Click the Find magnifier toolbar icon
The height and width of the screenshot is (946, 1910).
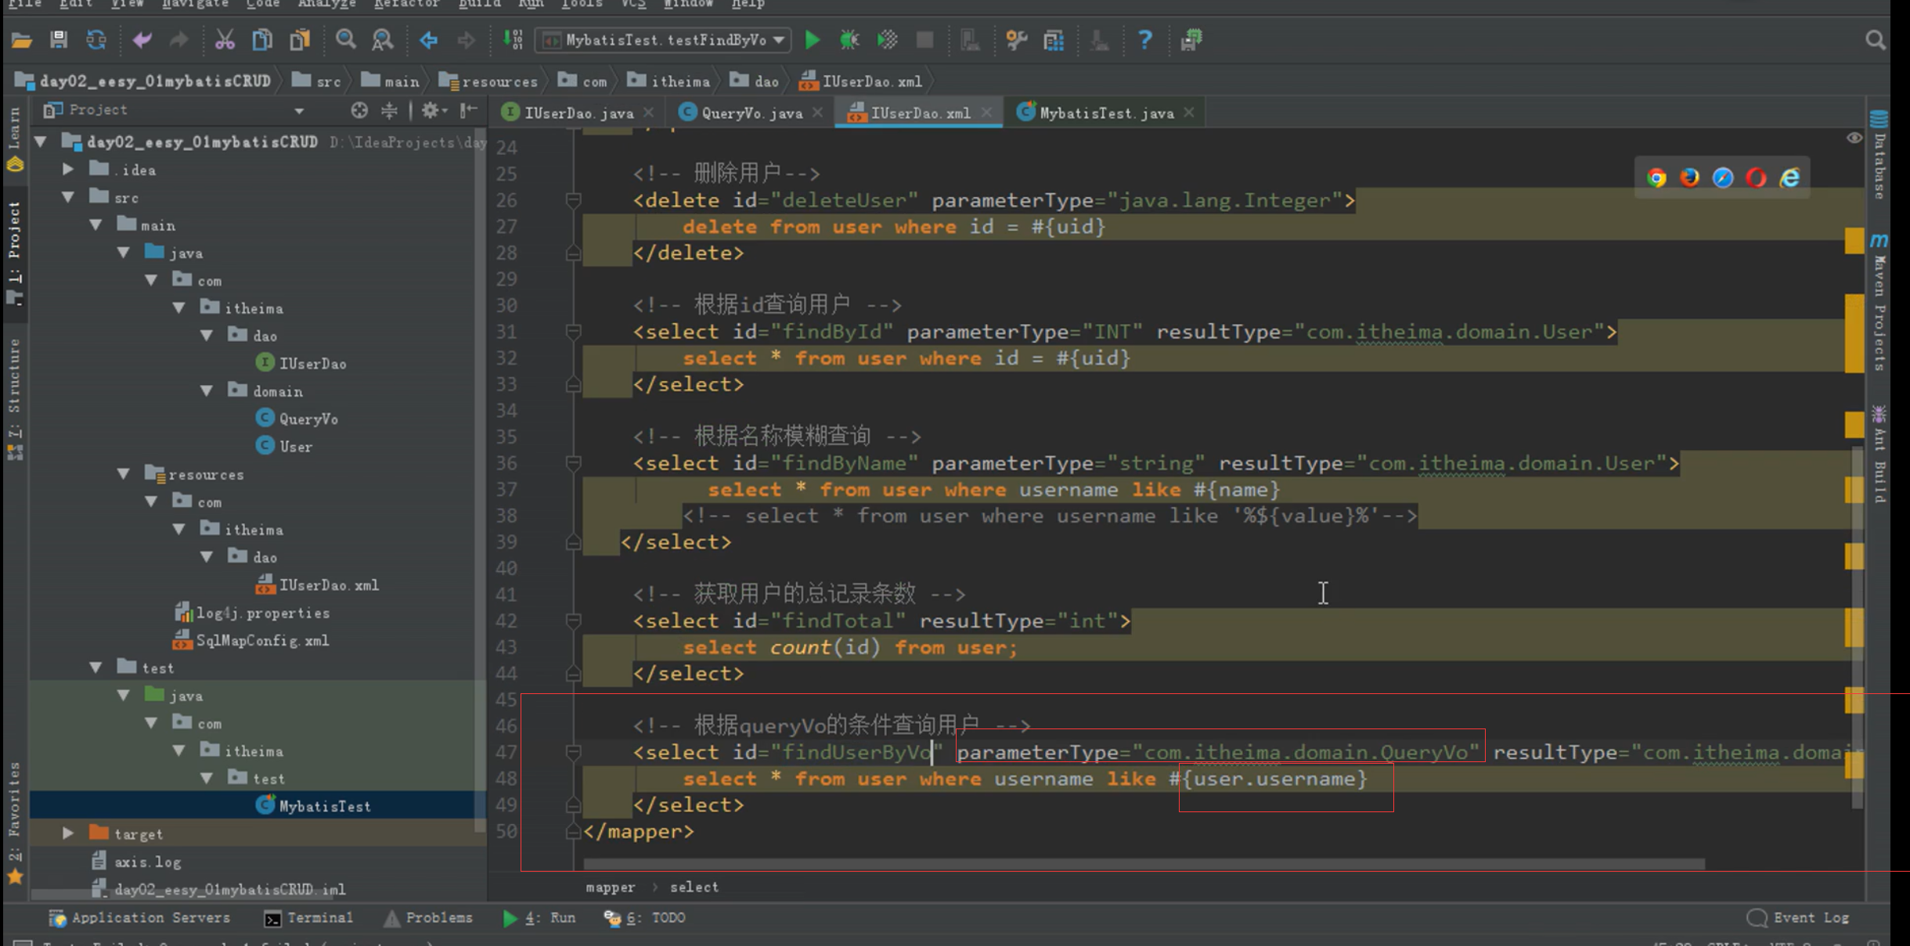pyautogui.click(x=345, y=40)
